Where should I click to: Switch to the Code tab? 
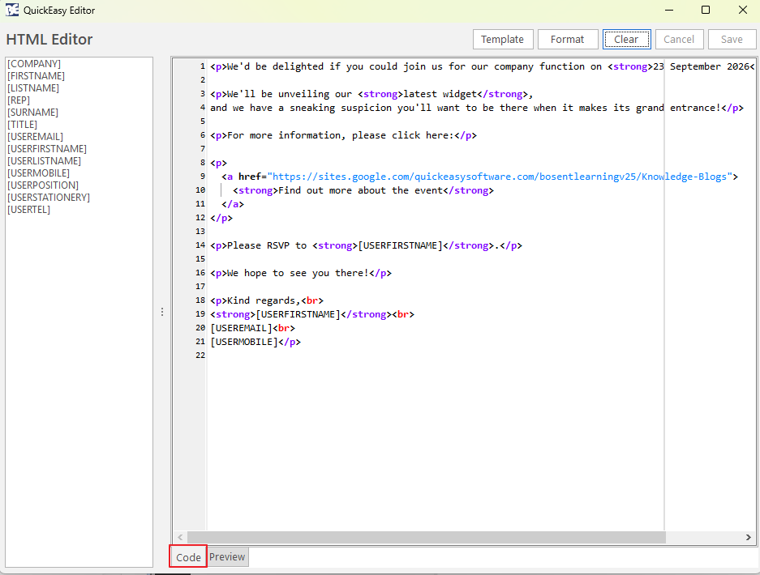point(188,557)
